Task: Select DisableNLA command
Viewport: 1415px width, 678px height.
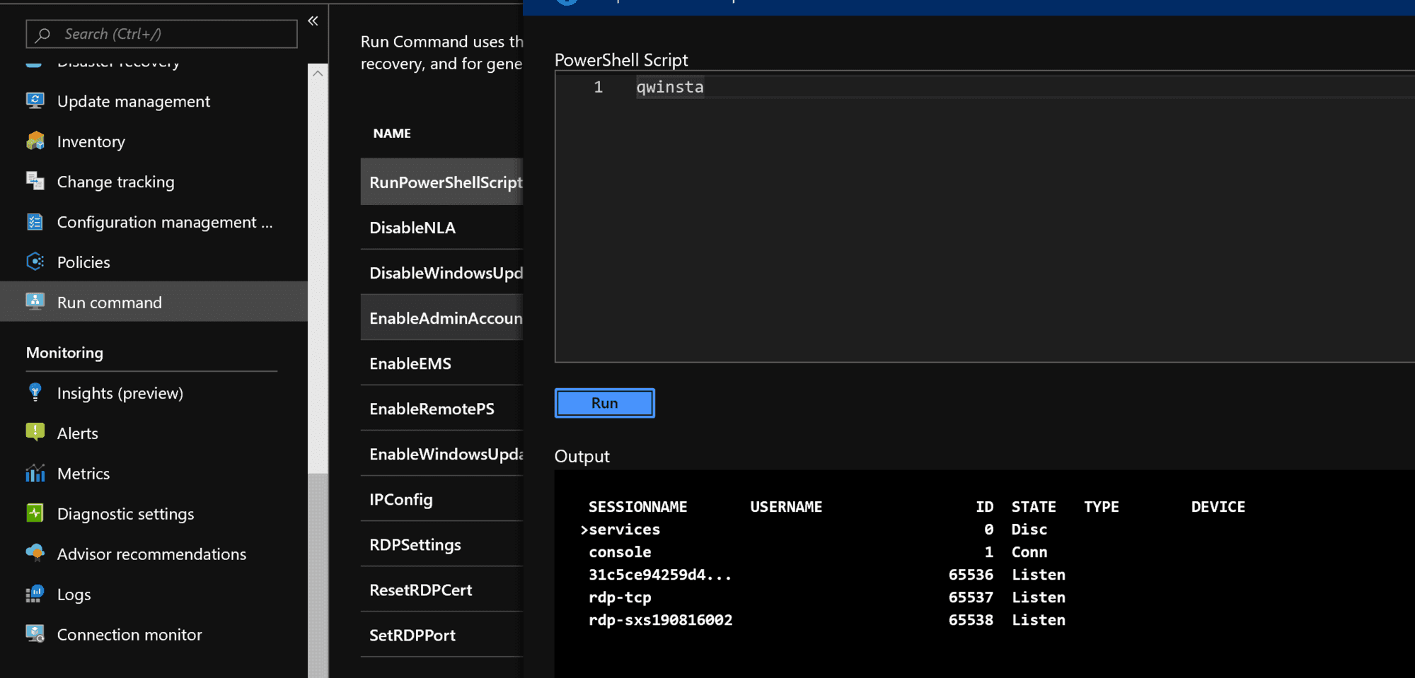Action: point(441,227)
